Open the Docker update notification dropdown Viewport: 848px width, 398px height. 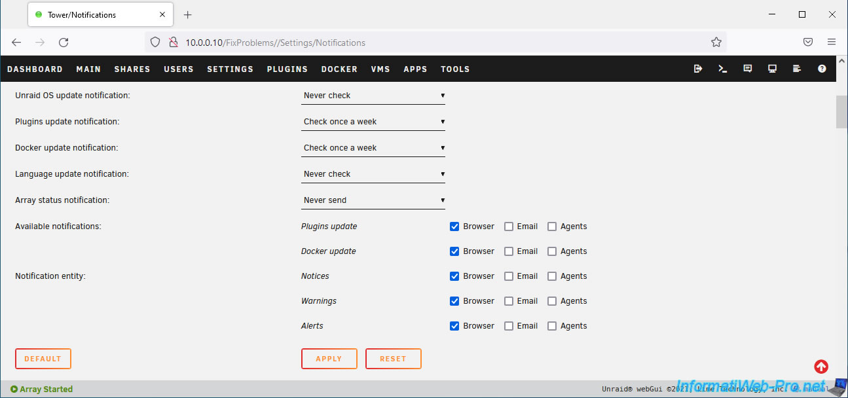click(373, 148)
